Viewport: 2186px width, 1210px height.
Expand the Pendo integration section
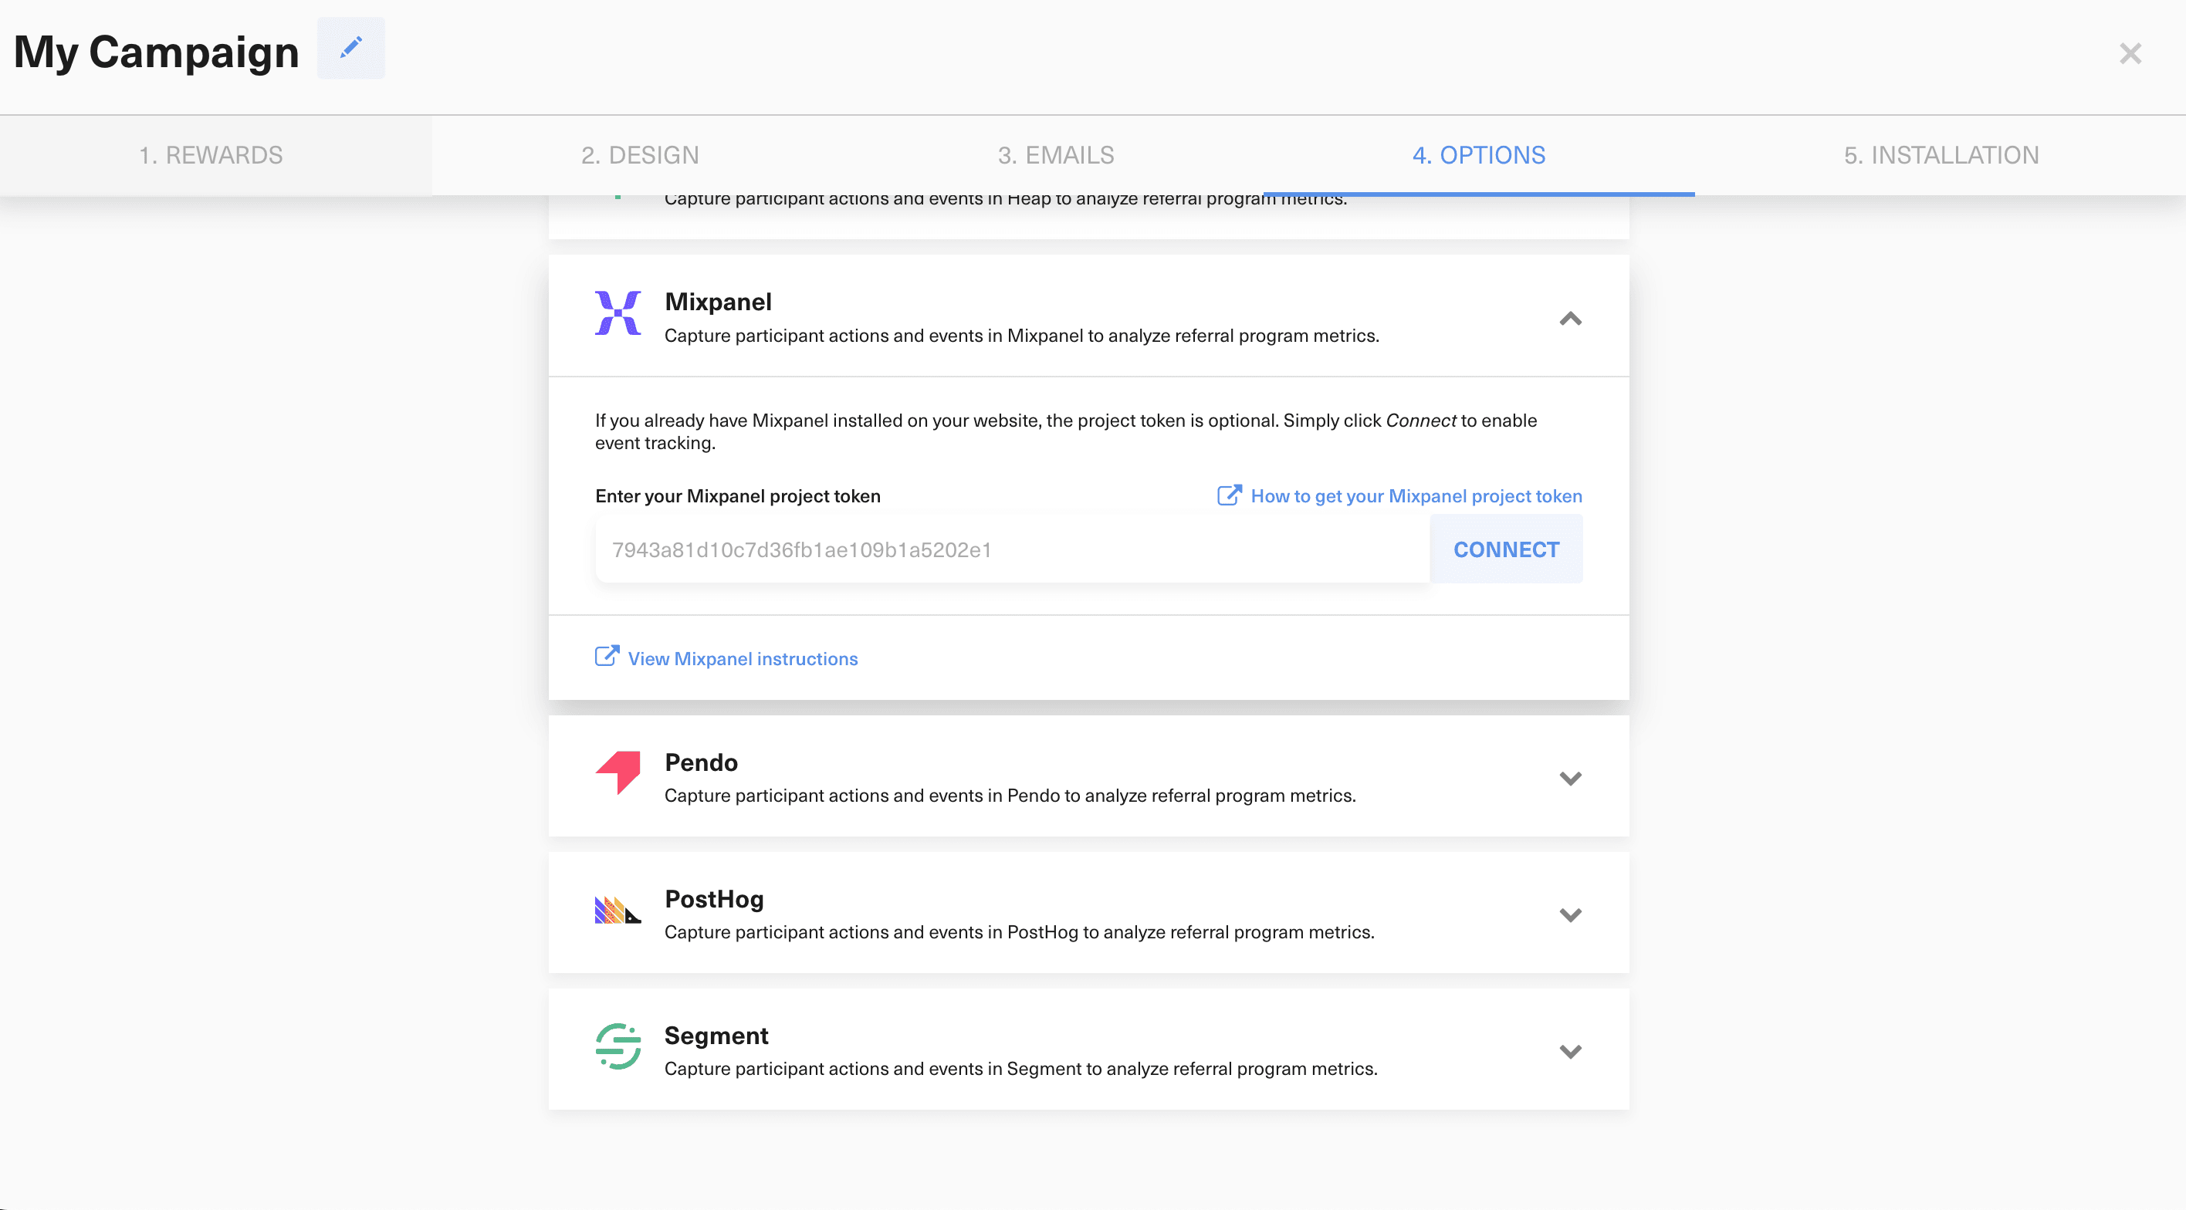(1571, 777)
